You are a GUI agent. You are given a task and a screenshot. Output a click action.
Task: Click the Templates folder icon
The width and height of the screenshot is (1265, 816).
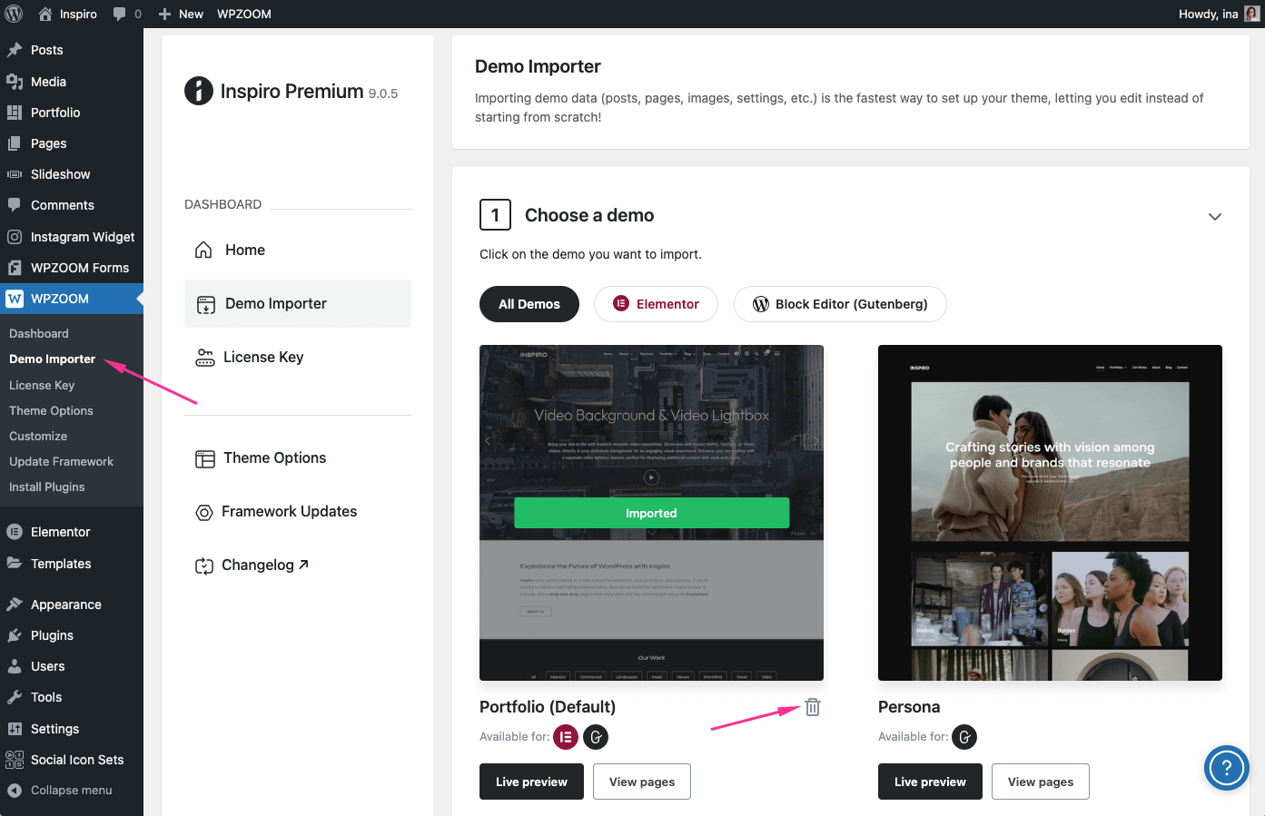click(x=15, y=564)
